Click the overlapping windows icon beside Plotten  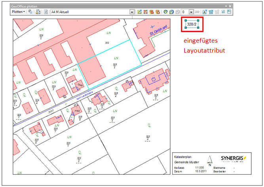pyautogui.click(x=30, y=12)
